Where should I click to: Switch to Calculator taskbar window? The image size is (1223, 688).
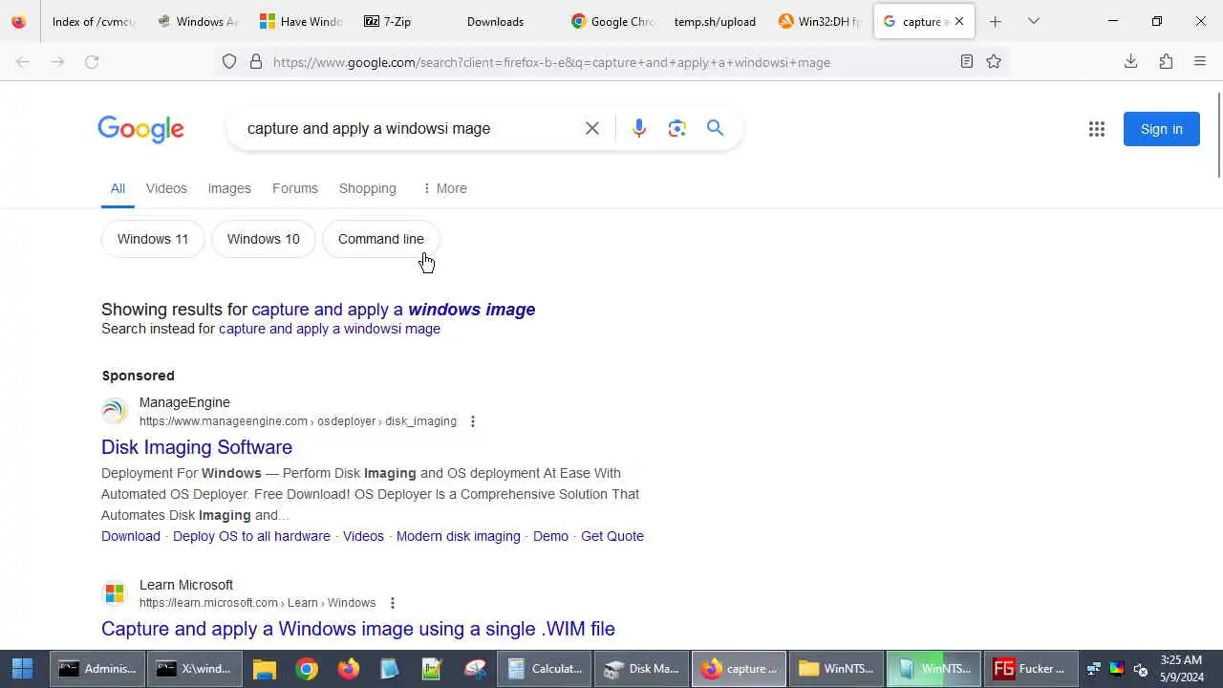tap(546, 669)
